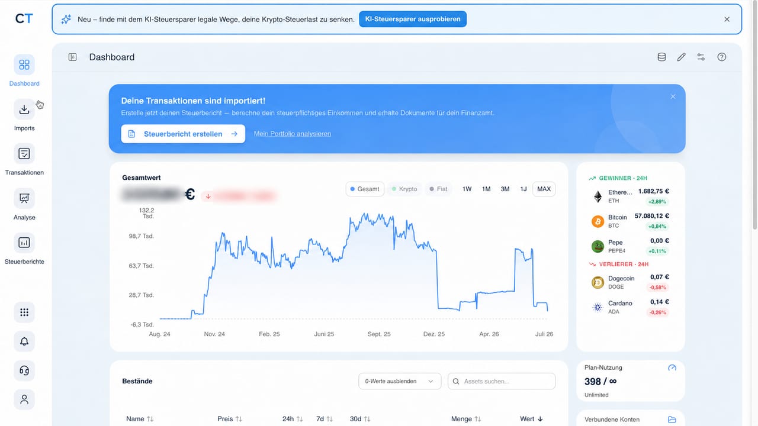Toggle the Krypto chart series

404,189
